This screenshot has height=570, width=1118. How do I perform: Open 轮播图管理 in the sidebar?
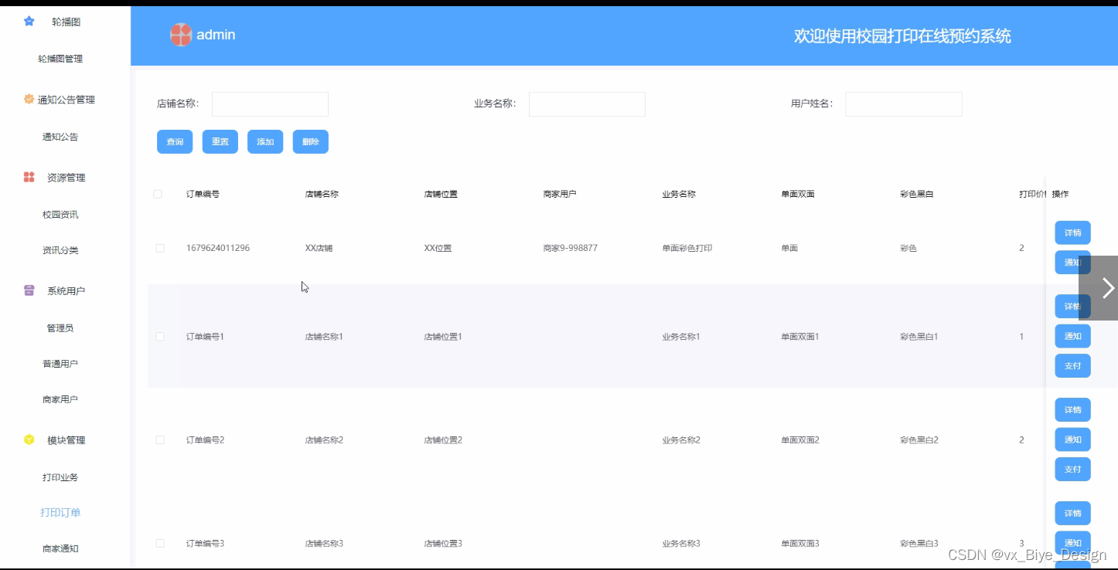(60, 59)
